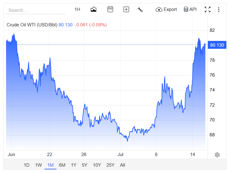Open the wrench tools icon
The image size is (230, 173).
(x=140, y=10)
